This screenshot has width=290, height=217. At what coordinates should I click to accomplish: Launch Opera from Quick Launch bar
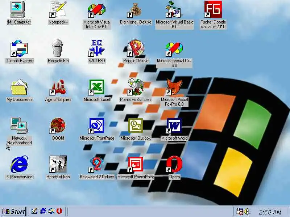59,211
